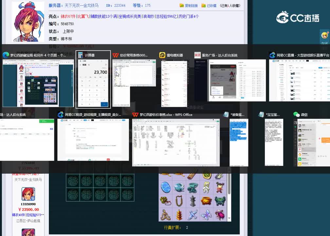The image size is (330, 236).
Task: Click notepad icon beside *装备鉴
Action: (226, 115)
